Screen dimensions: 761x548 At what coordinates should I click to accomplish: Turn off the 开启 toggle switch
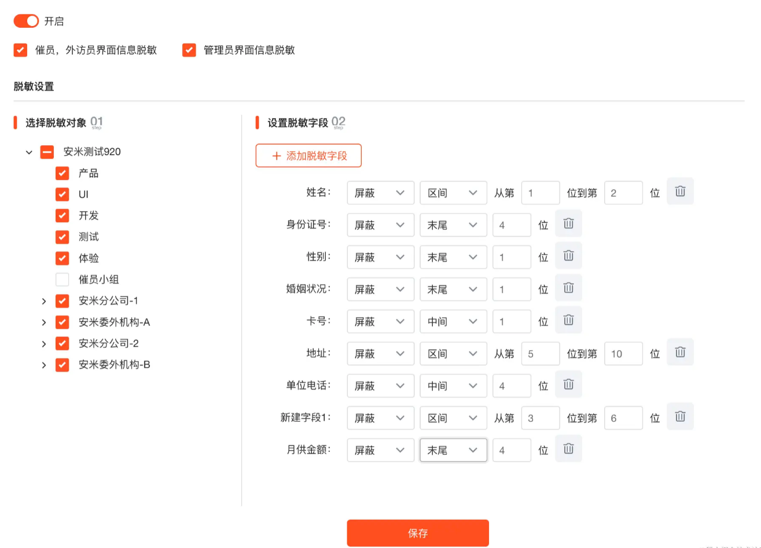26,21
